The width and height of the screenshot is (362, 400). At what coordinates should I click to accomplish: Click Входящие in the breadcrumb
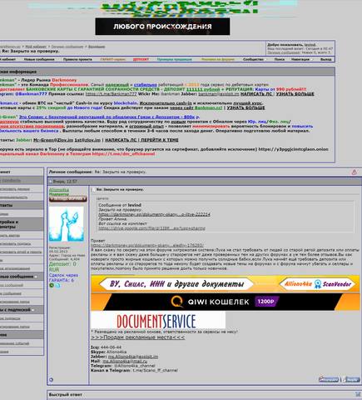tap(97, 47)
